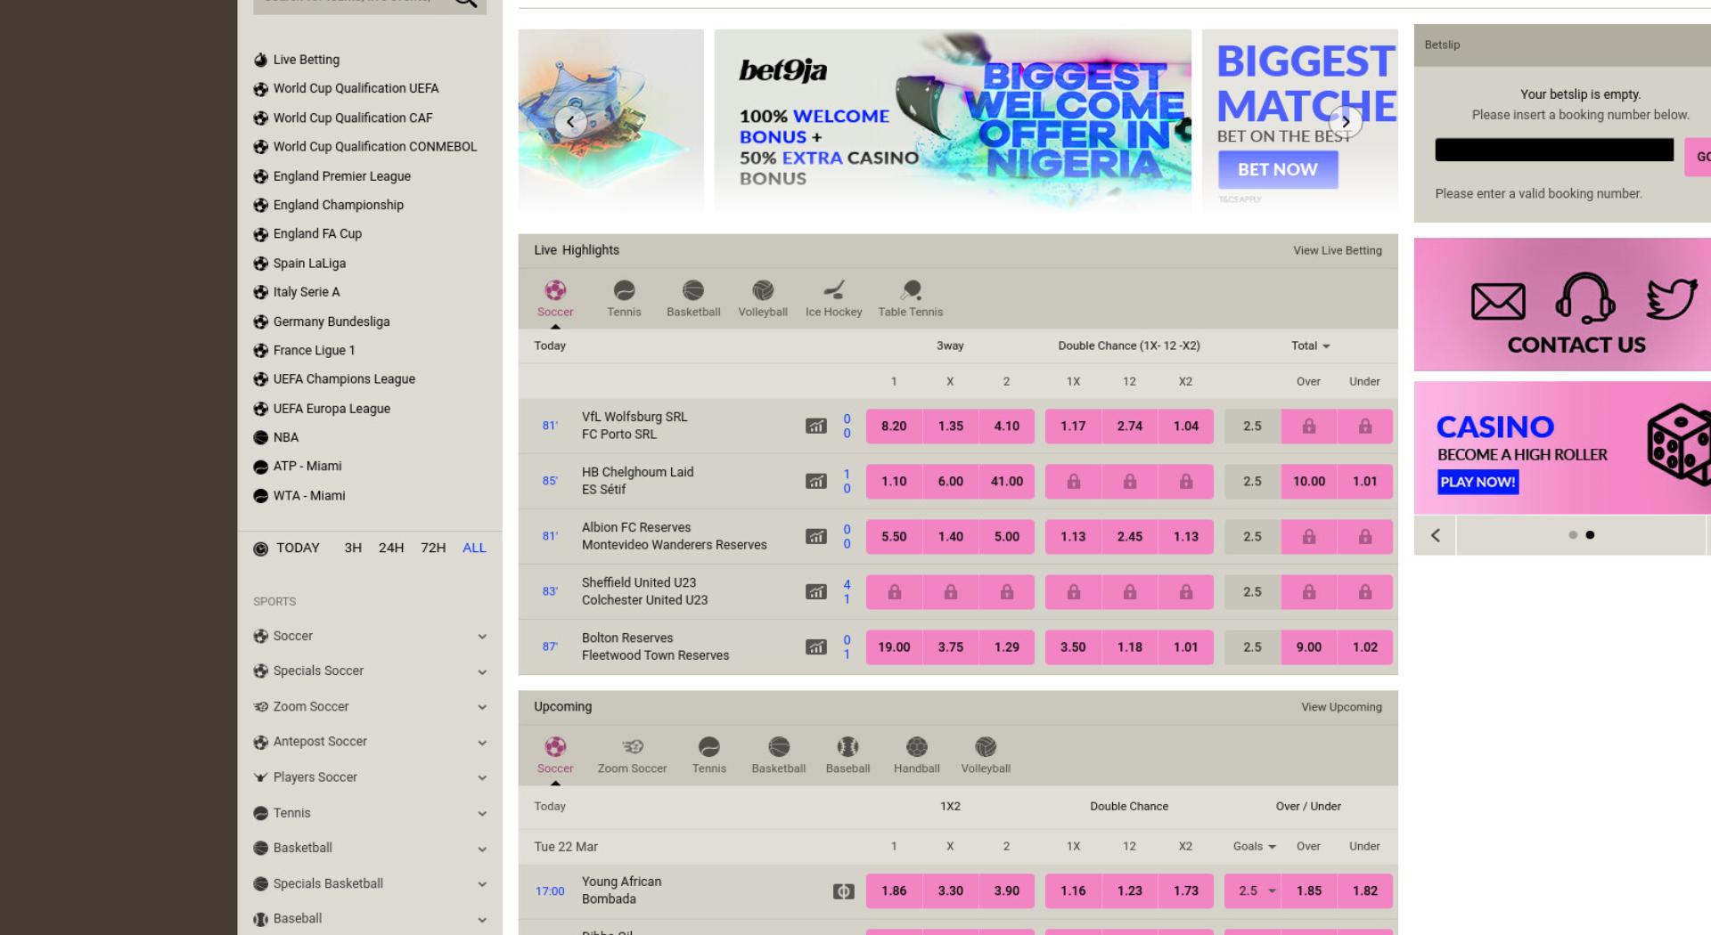Open the Total market dropdown

pos(1311,346)
